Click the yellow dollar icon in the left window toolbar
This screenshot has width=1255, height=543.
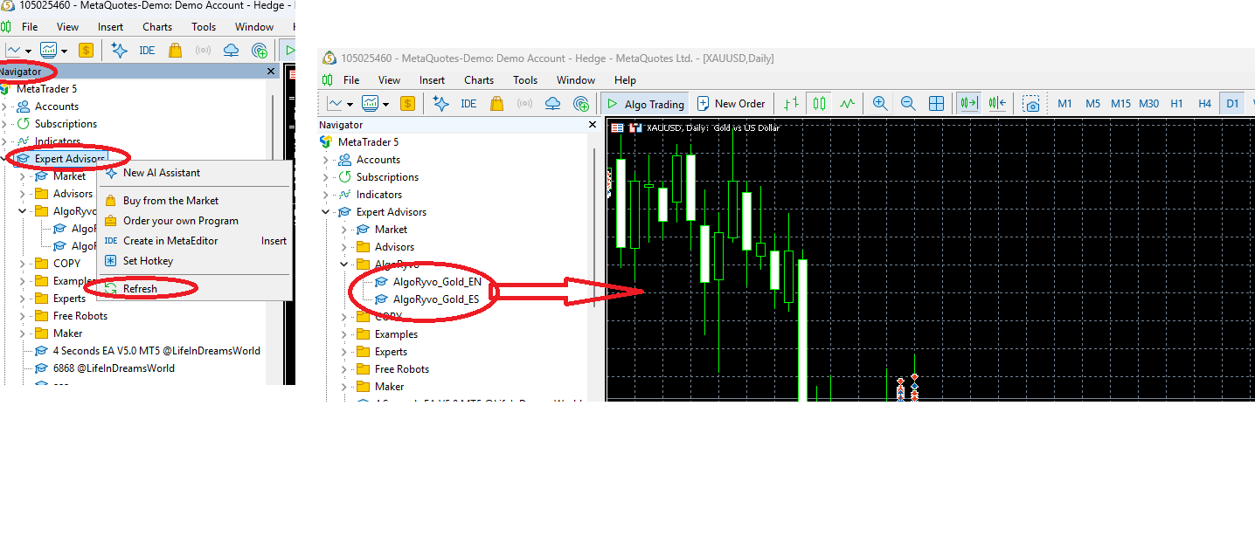tap(86, 50)
